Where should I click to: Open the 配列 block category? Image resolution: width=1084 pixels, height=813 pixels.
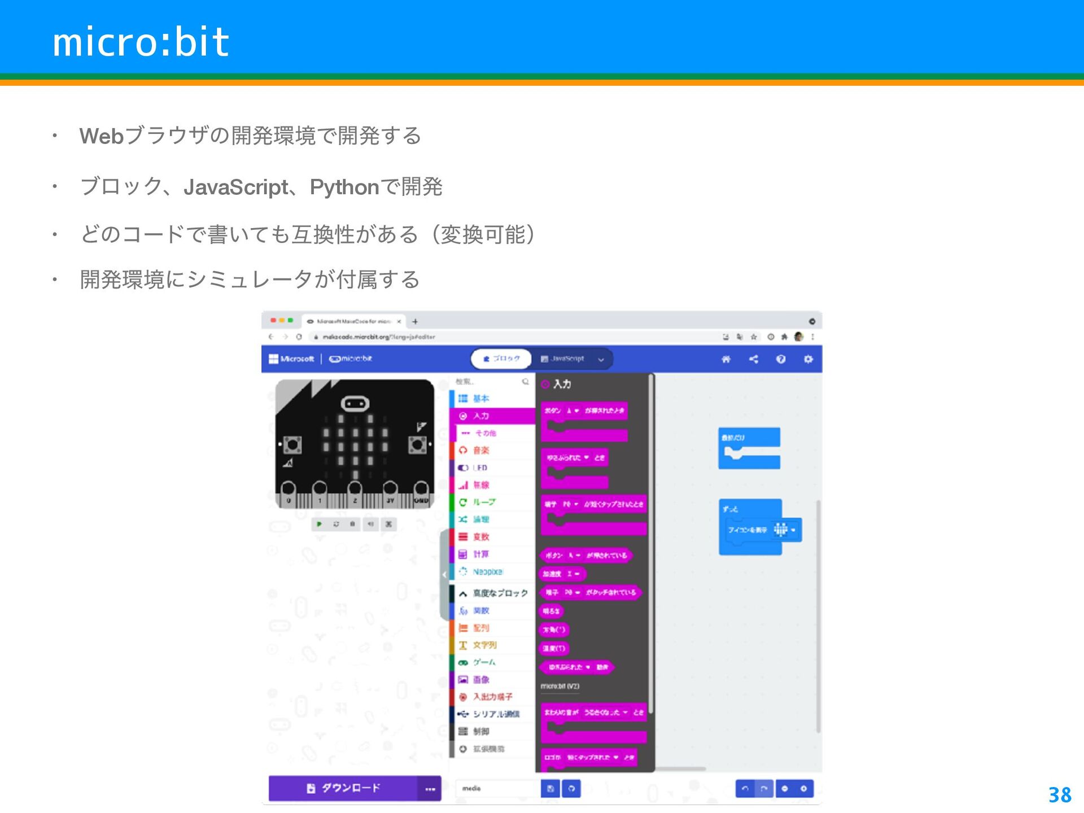pyautogui.click(x=493, y=628)
